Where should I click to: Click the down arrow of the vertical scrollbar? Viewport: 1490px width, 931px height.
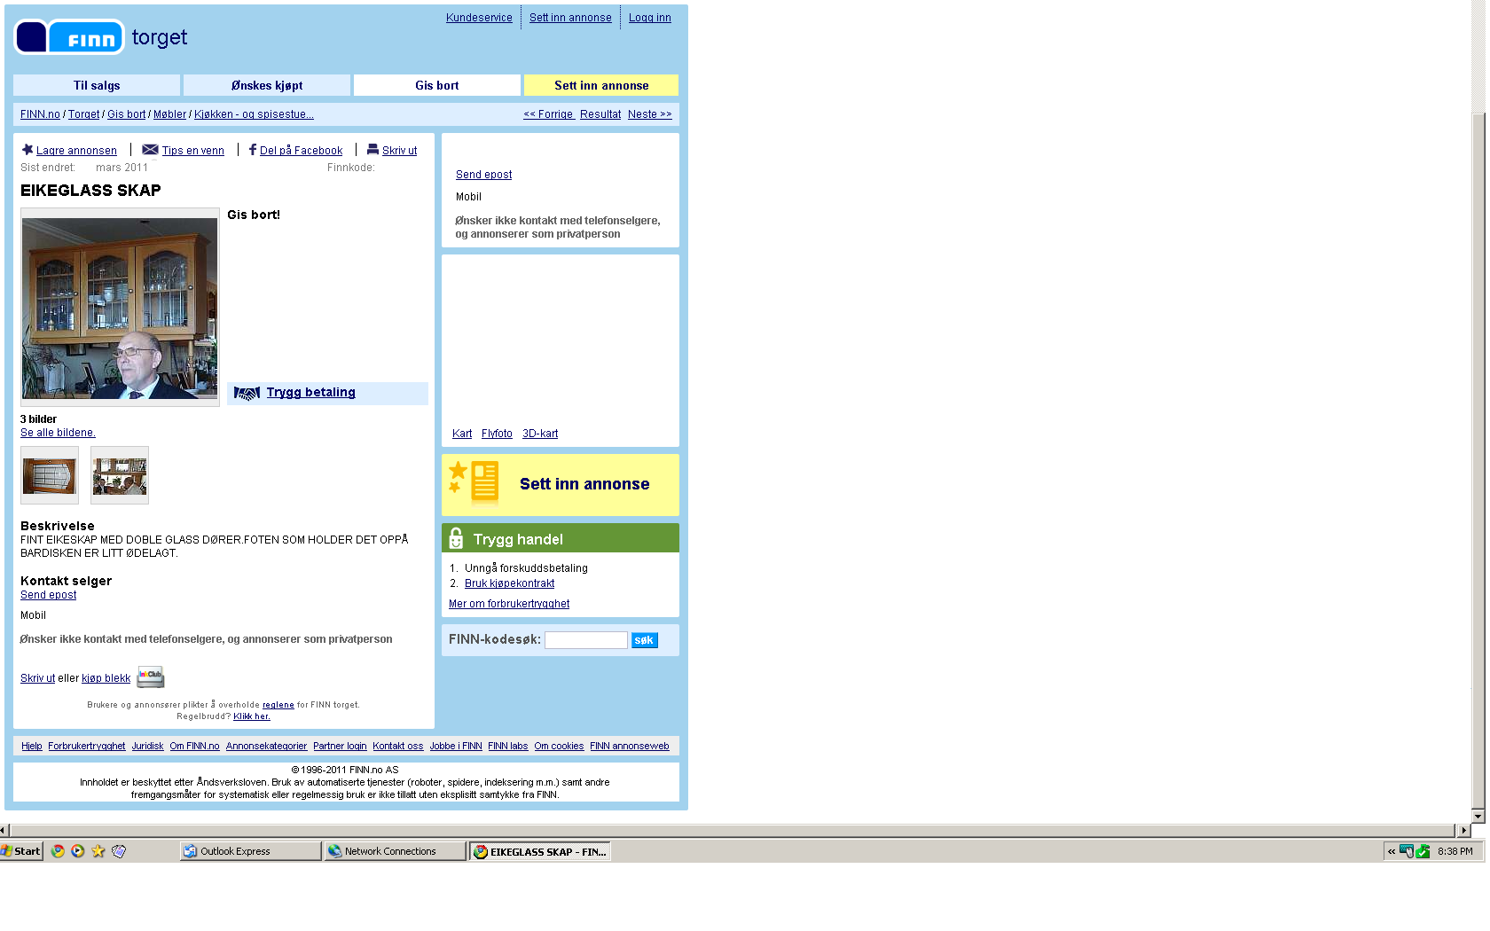point(1478,816)
